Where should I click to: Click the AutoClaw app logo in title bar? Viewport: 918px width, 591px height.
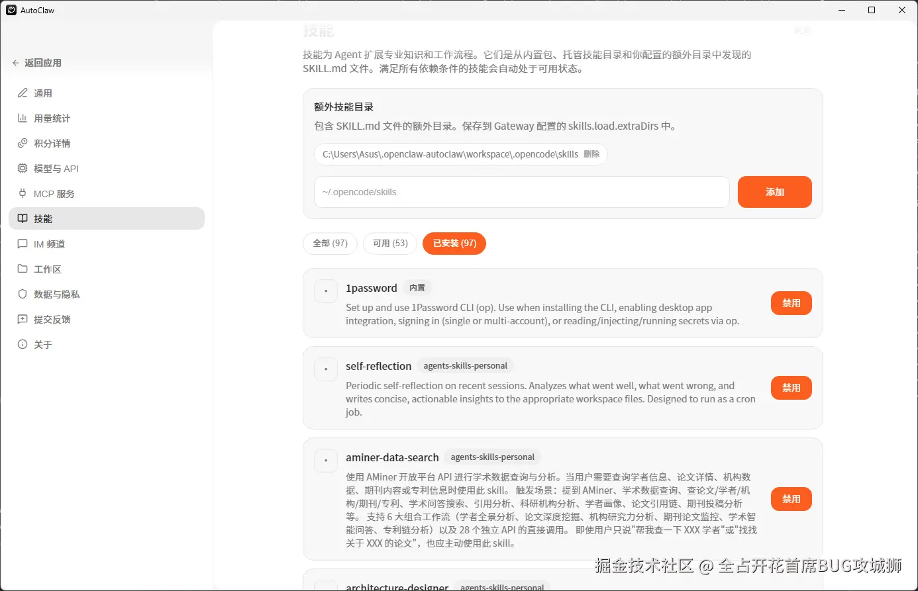(x=11, y=10)
